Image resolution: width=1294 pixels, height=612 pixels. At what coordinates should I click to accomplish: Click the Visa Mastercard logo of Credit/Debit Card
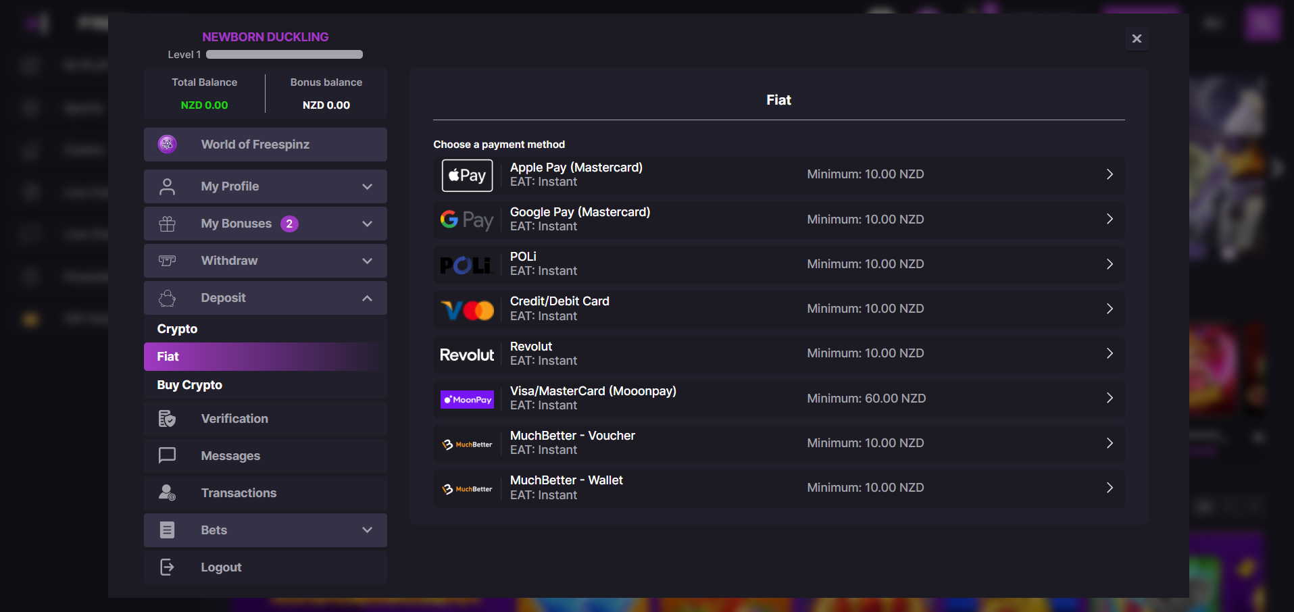click(468, 310)
